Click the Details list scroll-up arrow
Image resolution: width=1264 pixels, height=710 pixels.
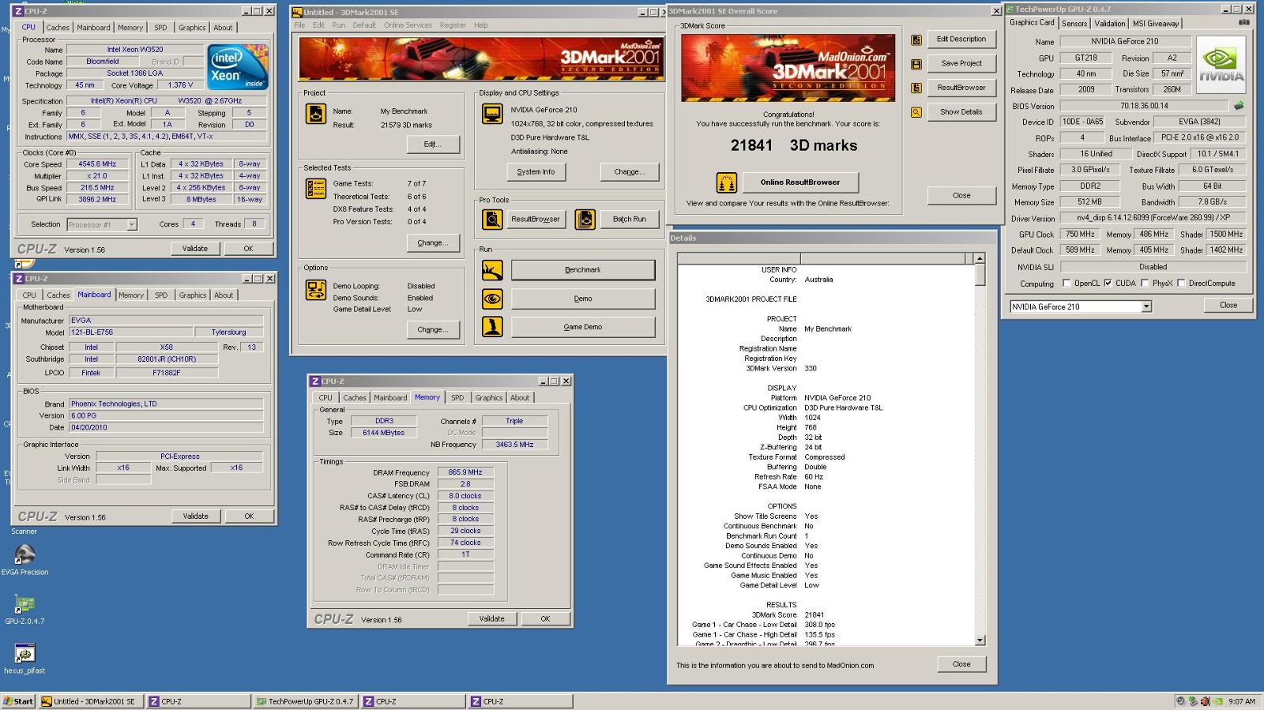(x=980, y=258)
